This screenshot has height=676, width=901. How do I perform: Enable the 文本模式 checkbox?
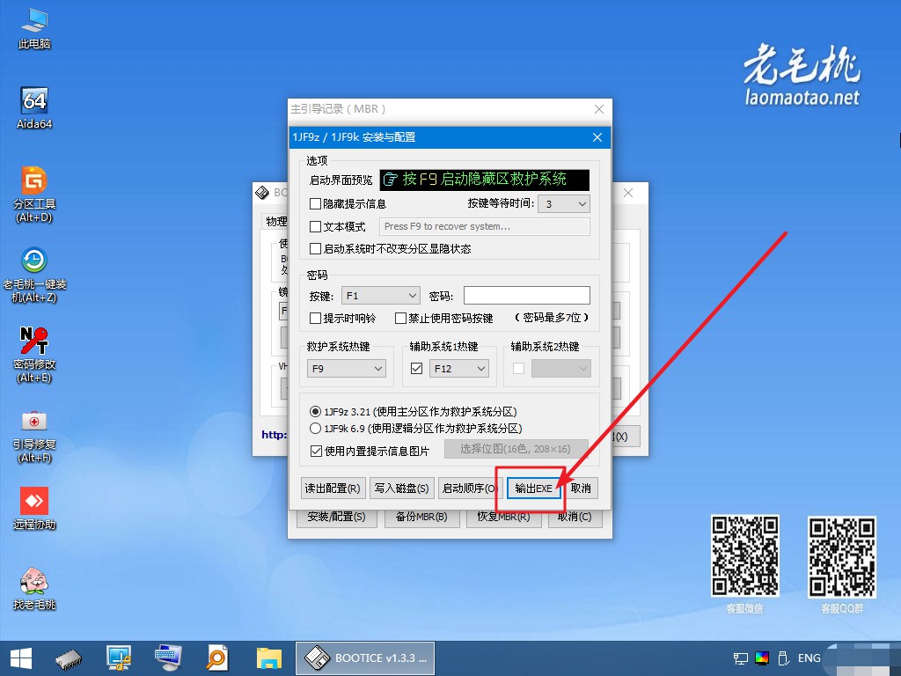coord(315,226)
